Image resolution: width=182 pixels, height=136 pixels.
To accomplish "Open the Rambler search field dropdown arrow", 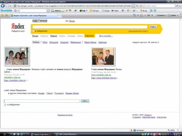I will pos(48,11).
